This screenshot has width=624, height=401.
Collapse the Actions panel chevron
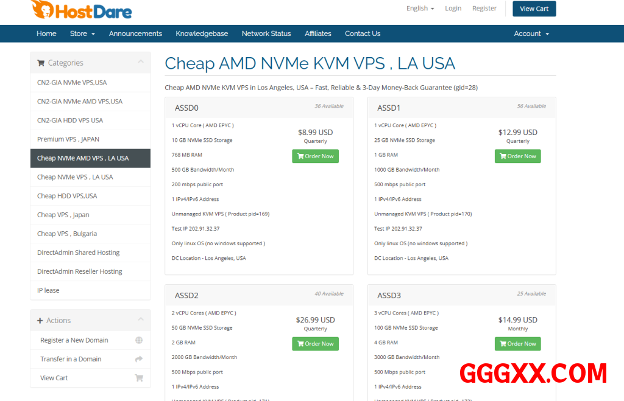141,320
